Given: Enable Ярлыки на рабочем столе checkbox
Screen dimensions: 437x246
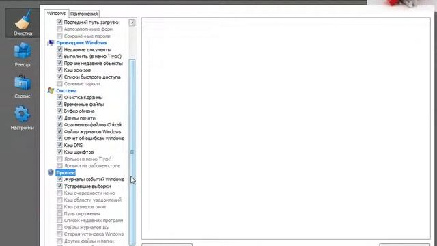Looking at the screenshot, I should click(x=59, y=165).
